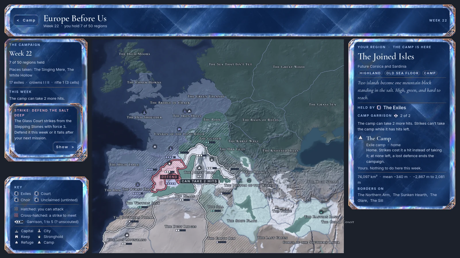Click 'The Exiles' holder name
Image resolution: width=460 pixels, height=258 pixels.
coord(394,107)
